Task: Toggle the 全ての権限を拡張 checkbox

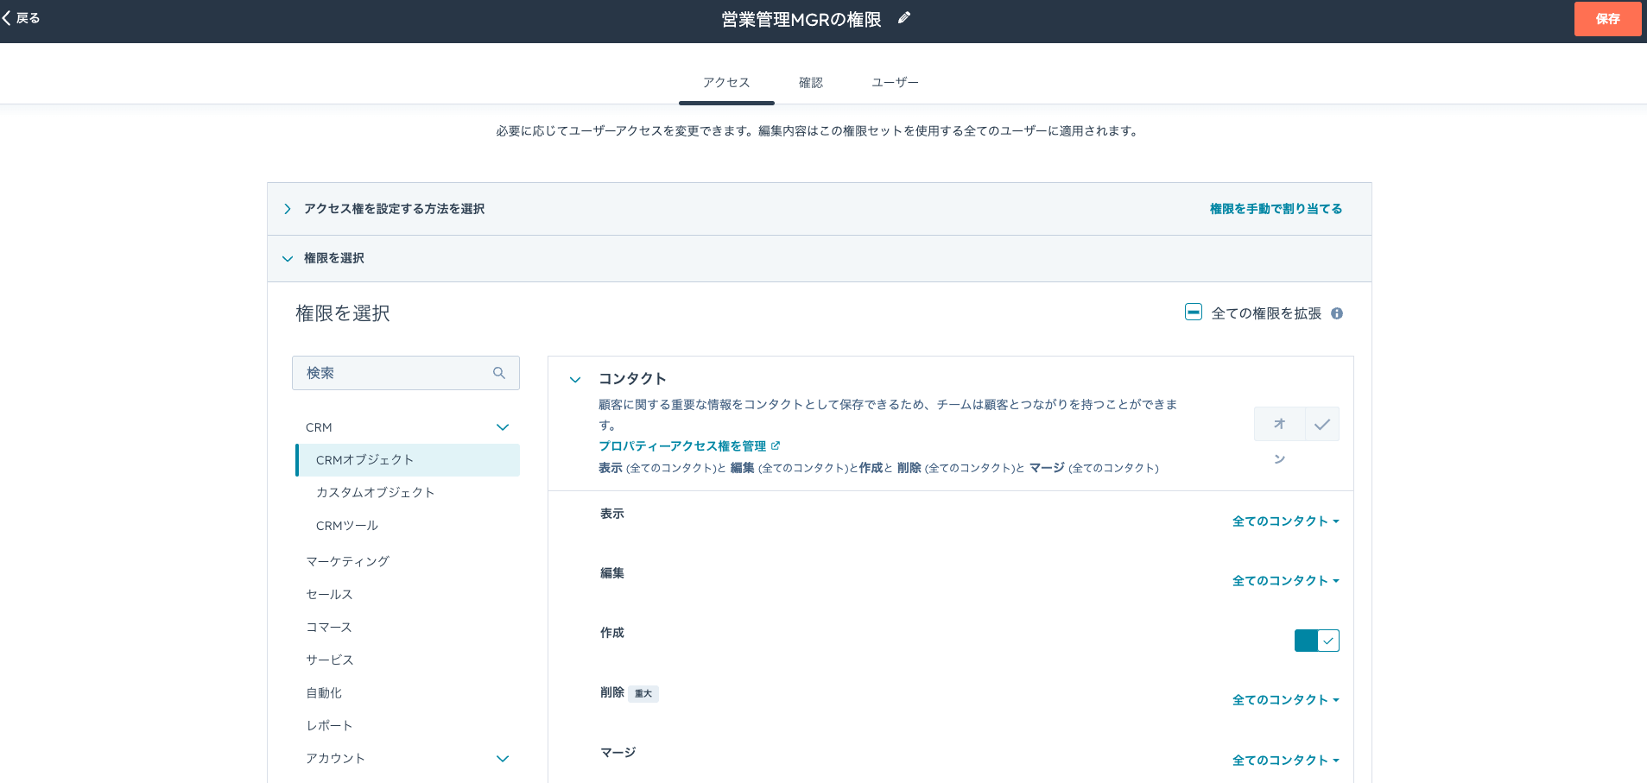Action: 1194,313
